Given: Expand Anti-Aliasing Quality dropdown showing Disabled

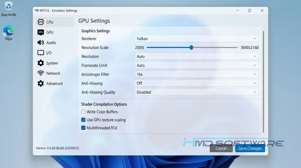Looking at the screenshot, I should [197, 92].
